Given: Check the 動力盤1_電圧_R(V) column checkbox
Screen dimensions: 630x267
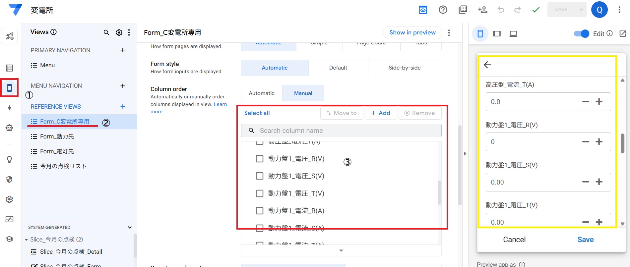Looking at the screenshot, I should pos(260,159).
